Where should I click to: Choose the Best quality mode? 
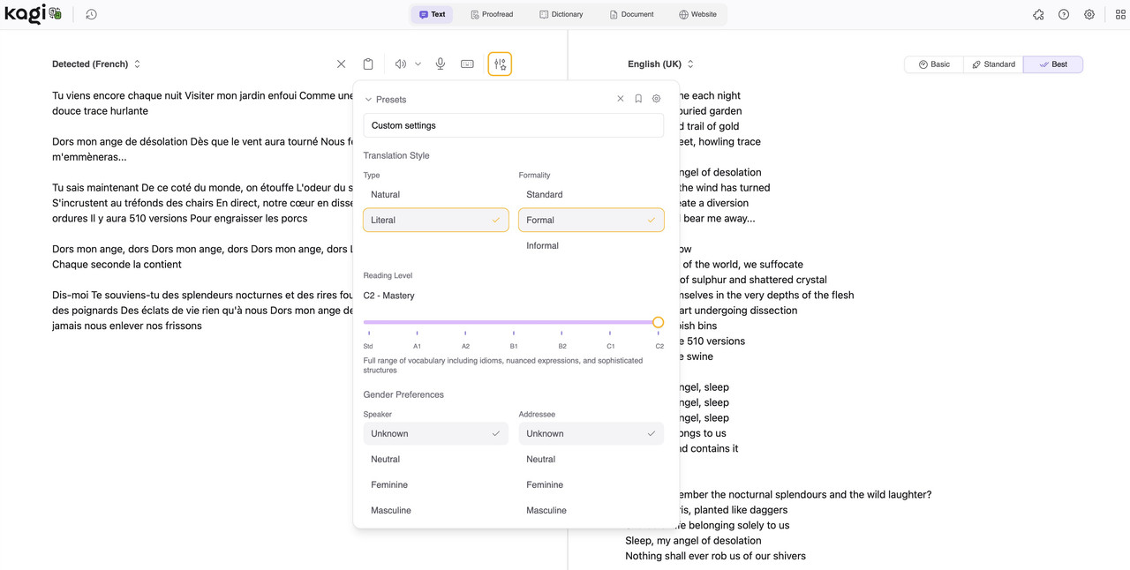(x=1053, y=64)
